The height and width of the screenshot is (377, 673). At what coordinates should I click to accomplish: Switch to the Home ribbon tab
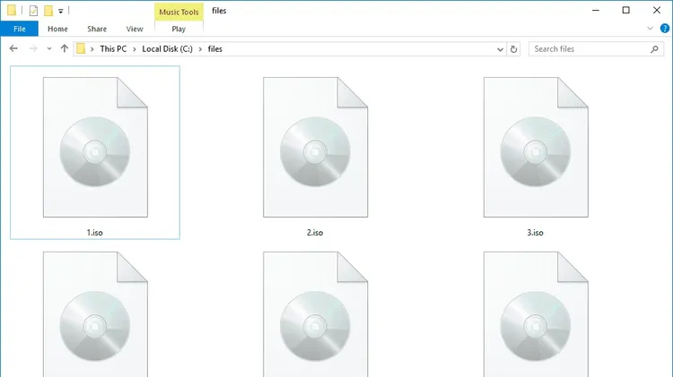pos(57,29)
